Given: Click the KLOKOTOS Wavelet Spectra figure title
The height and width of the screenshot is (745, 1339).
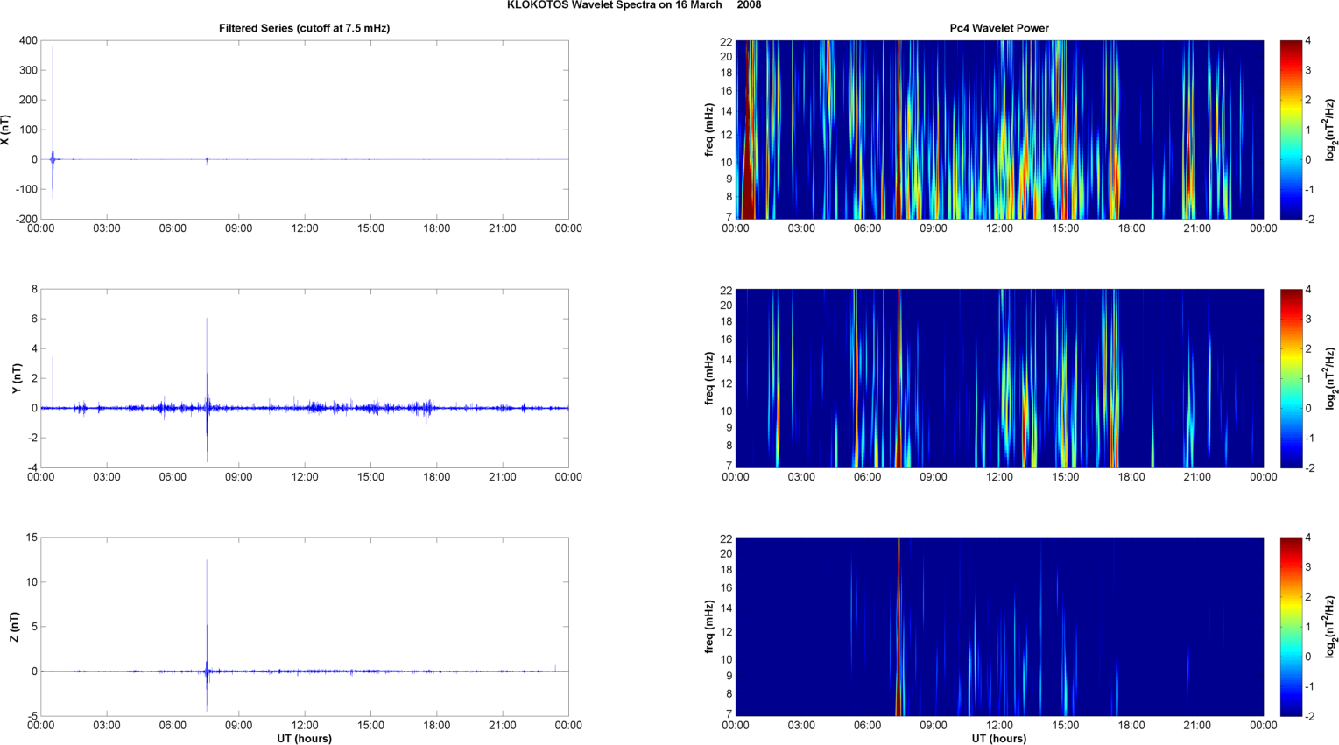Looking at the screenshot, I should click(633, 5).
